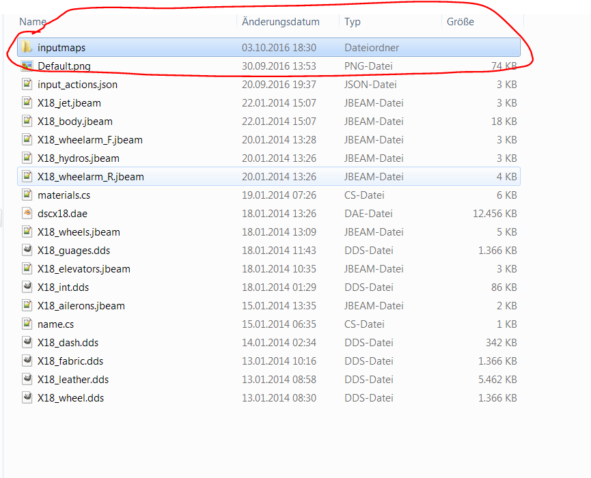Select the input_actions.json file name

pyautogui.click(x=77, y=85)
